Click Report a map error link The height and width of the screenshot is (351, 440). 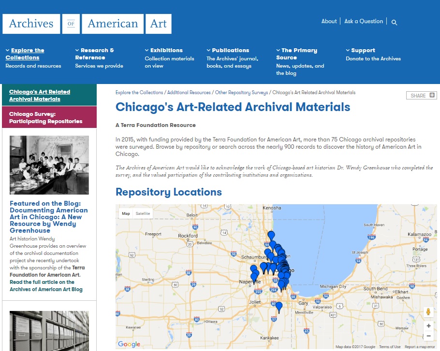420,347
